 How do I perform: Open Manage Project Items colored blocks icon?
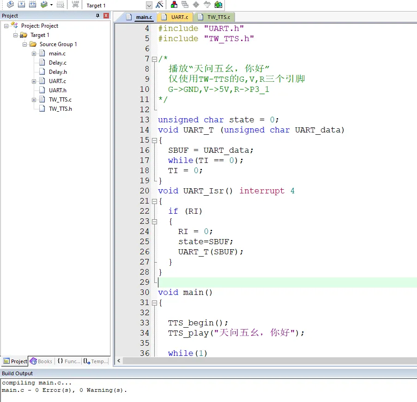click(x=174, y=5)
